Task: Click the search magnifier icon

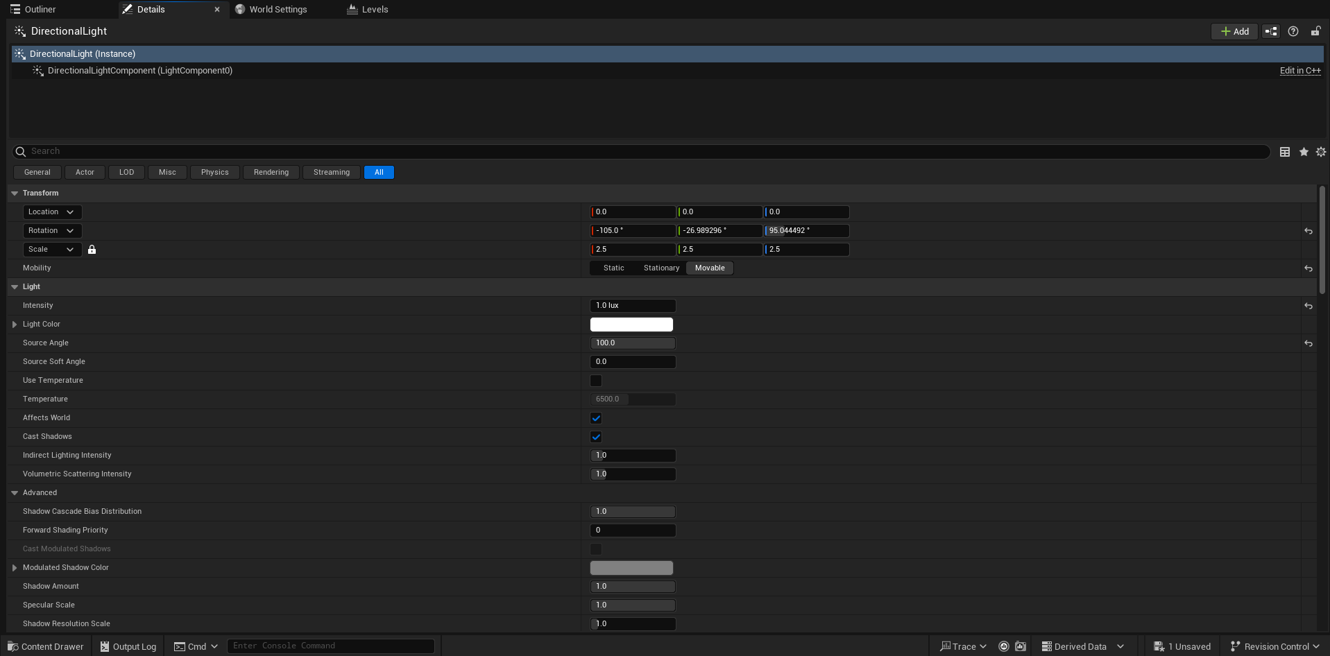Action: [x=21, y=151]
